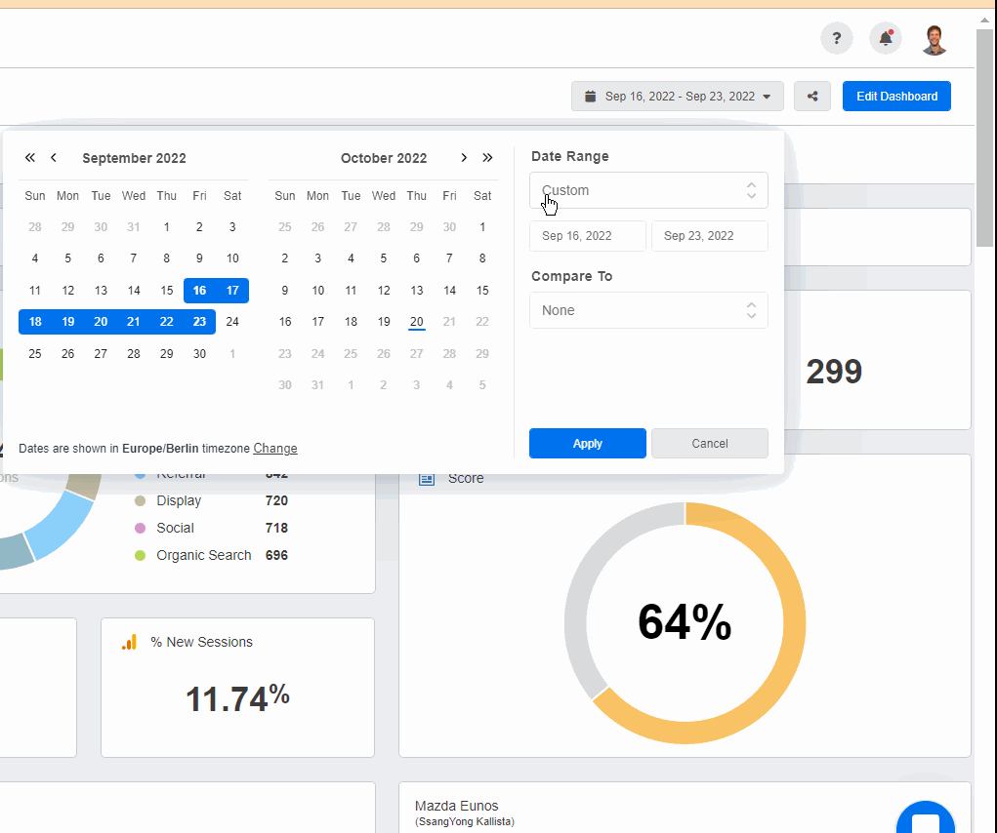The width and height of the screenshot is (997, 833).
Task: Open the Sep 16 - Sep 23 date selector
Action: 677,96
